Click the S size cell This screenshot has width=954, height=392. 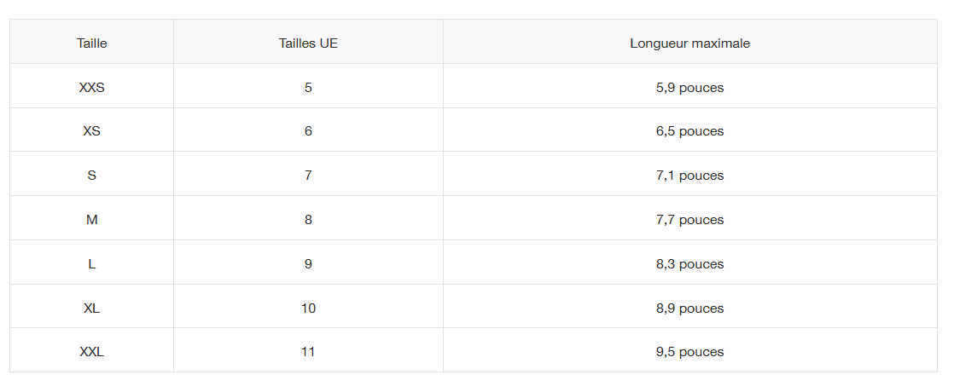click(92, 176)
